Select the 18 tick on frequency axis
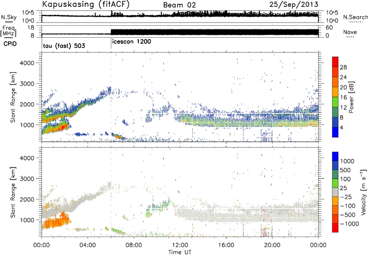Image resolution: width=368 pixels, height=255 pixels. point(30,28)
